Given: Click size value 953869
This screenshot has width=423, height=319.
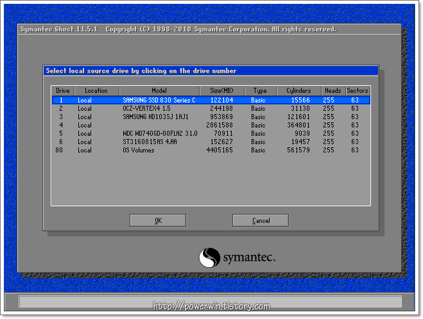Looking at the screenshot, I should (x=221, y=117).
